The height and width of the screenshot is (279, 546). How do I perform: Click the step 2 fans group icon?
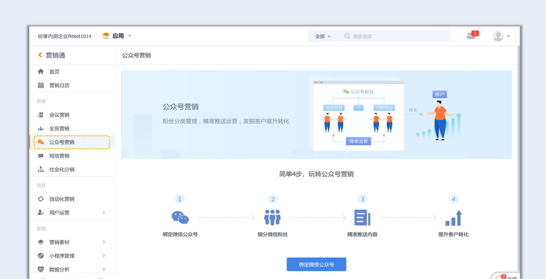tap(273, 218)
